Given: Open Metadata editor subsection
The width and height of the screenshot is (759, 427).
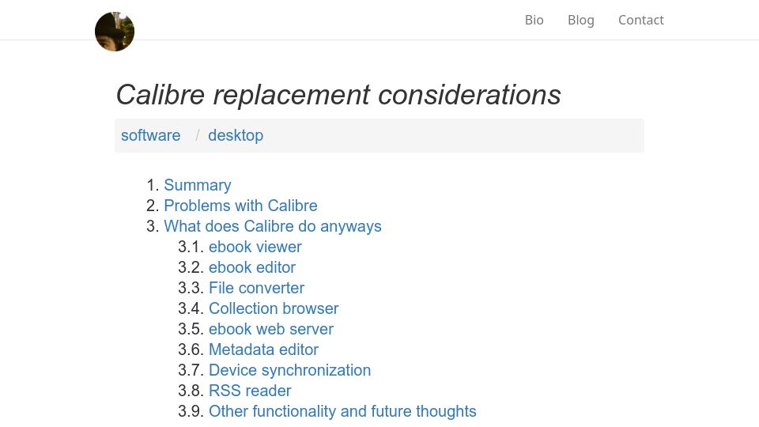Looking at the screenshot, I should (x=263, y=350).
